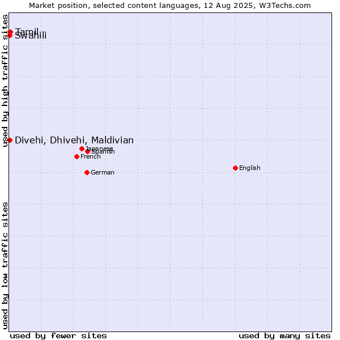Image resolution: width=340 pixels, height=340 pixels.
Task: Click the 'German' label text
Action: point(103,172)
